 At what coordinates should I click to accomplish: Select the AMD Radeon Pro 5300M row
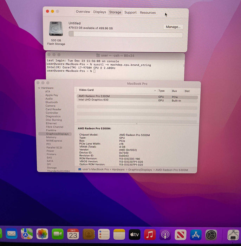coord(137,97)
